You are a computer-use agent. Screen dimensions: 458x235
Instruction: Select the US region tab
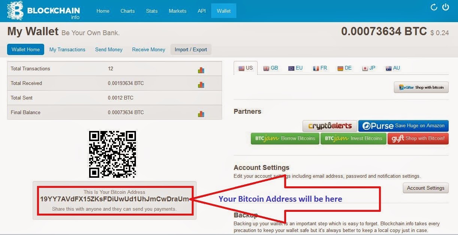(246, 68)
